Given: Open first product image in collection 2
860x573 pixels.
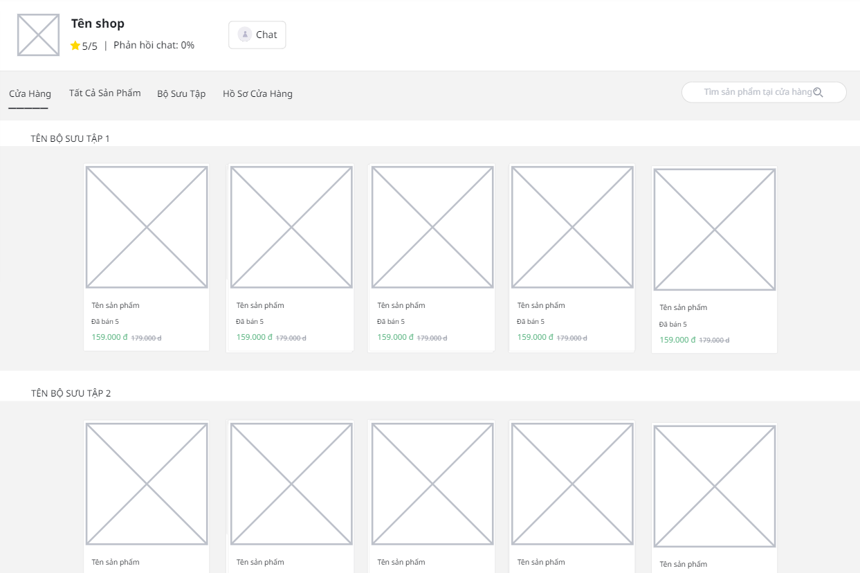Looking at the screenshot, I should point(147,484).
